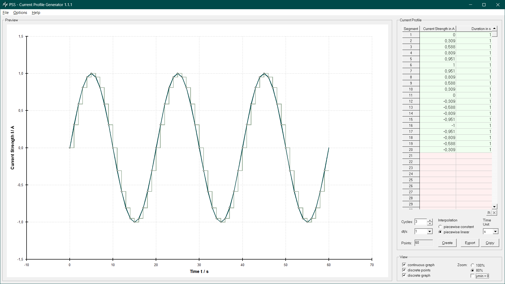Click the table scrollbar thumb
The image size is (505, 284).
(494, 34)
